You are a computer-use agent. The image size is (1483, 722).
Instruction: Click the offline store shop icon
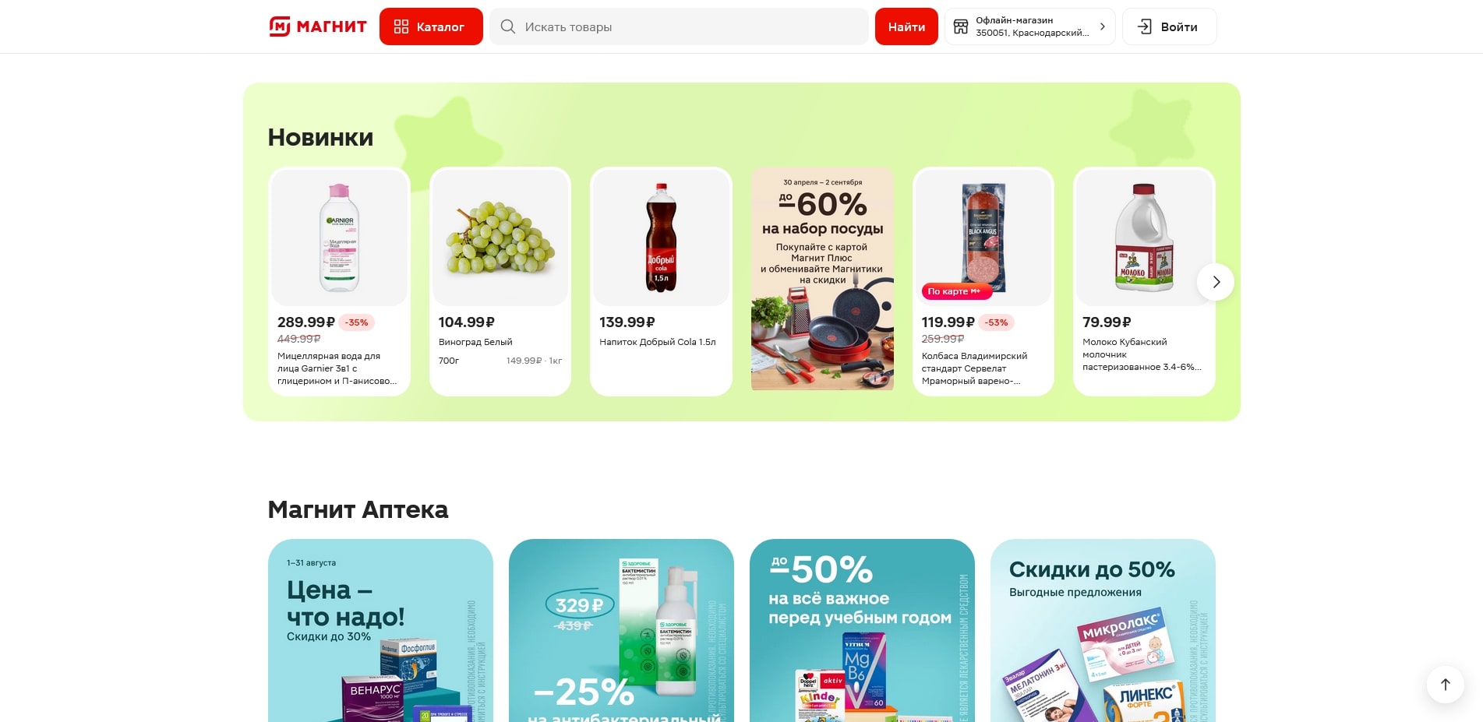pyautogui.click(x=961, y=26)
